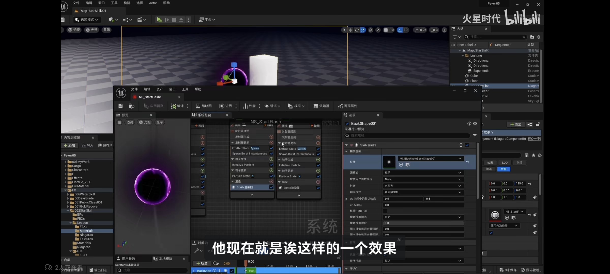The image size is (610, 274).
Task: Open settings gear next to BackShape001
Action: (475, 124)
